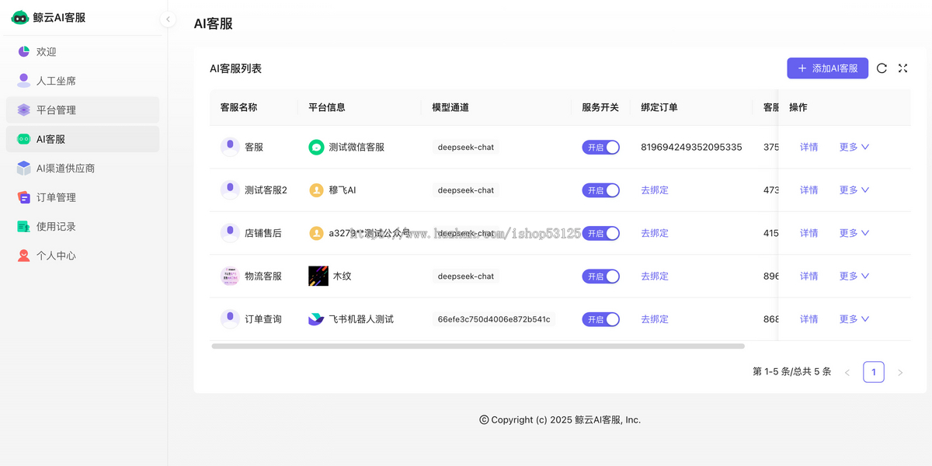Viewport: 932px width, 466px height.
Task: Click the 木纹 platform thumbnail
Action: (x=318, y=276)
